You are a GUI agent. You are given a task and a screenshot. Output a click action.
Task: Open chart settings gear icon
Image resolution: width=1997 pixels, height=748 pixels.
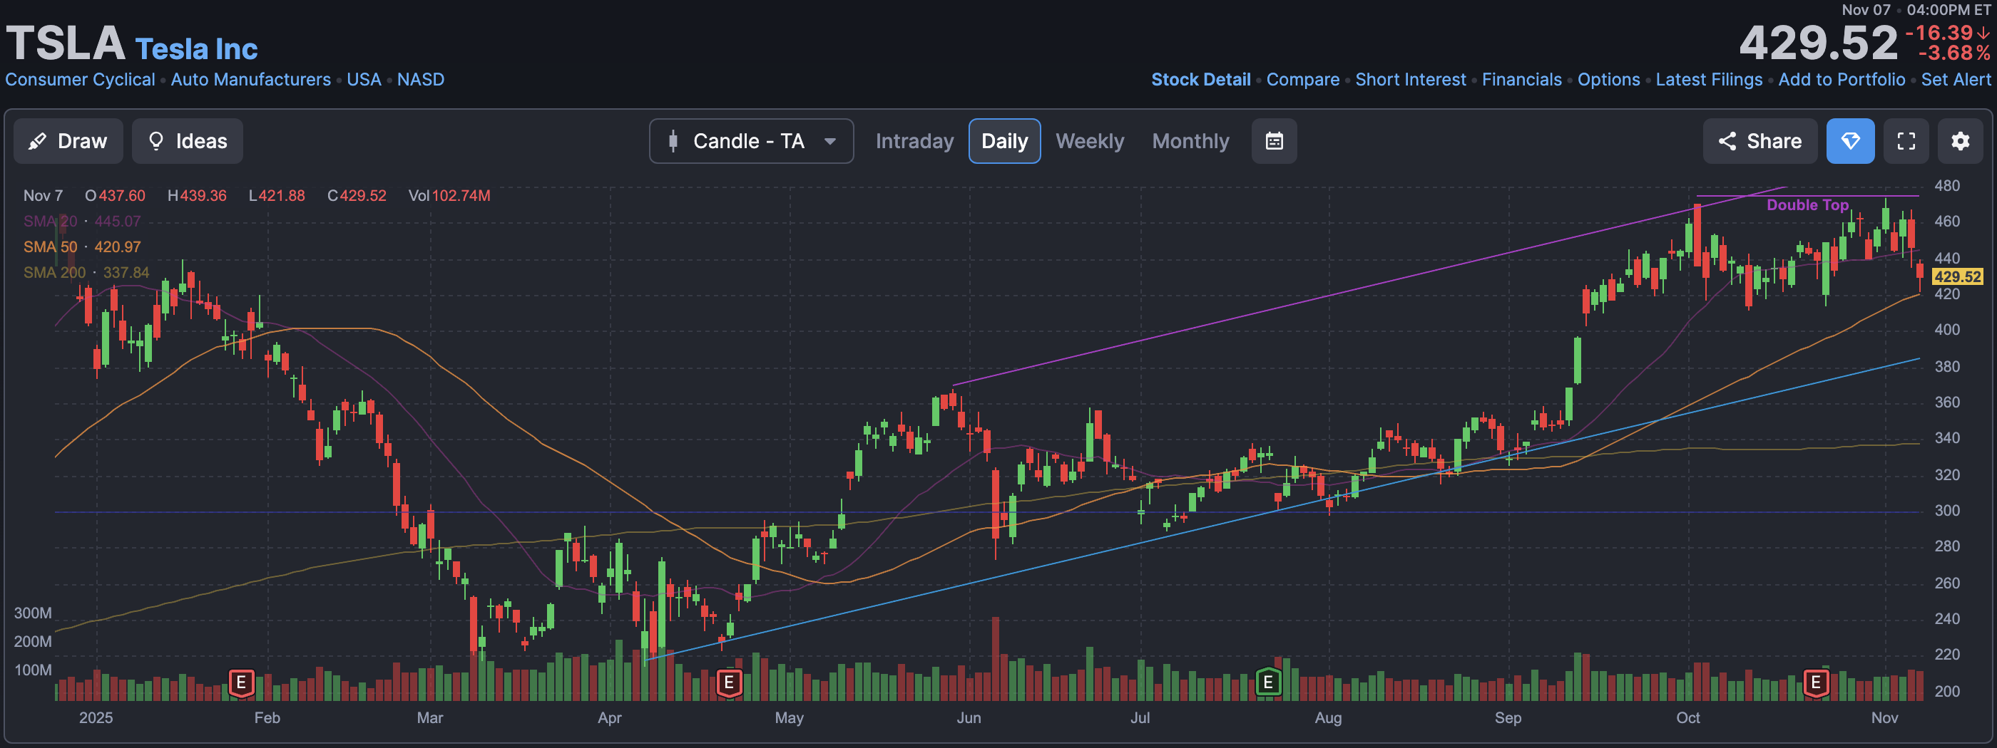[1960, 141]
